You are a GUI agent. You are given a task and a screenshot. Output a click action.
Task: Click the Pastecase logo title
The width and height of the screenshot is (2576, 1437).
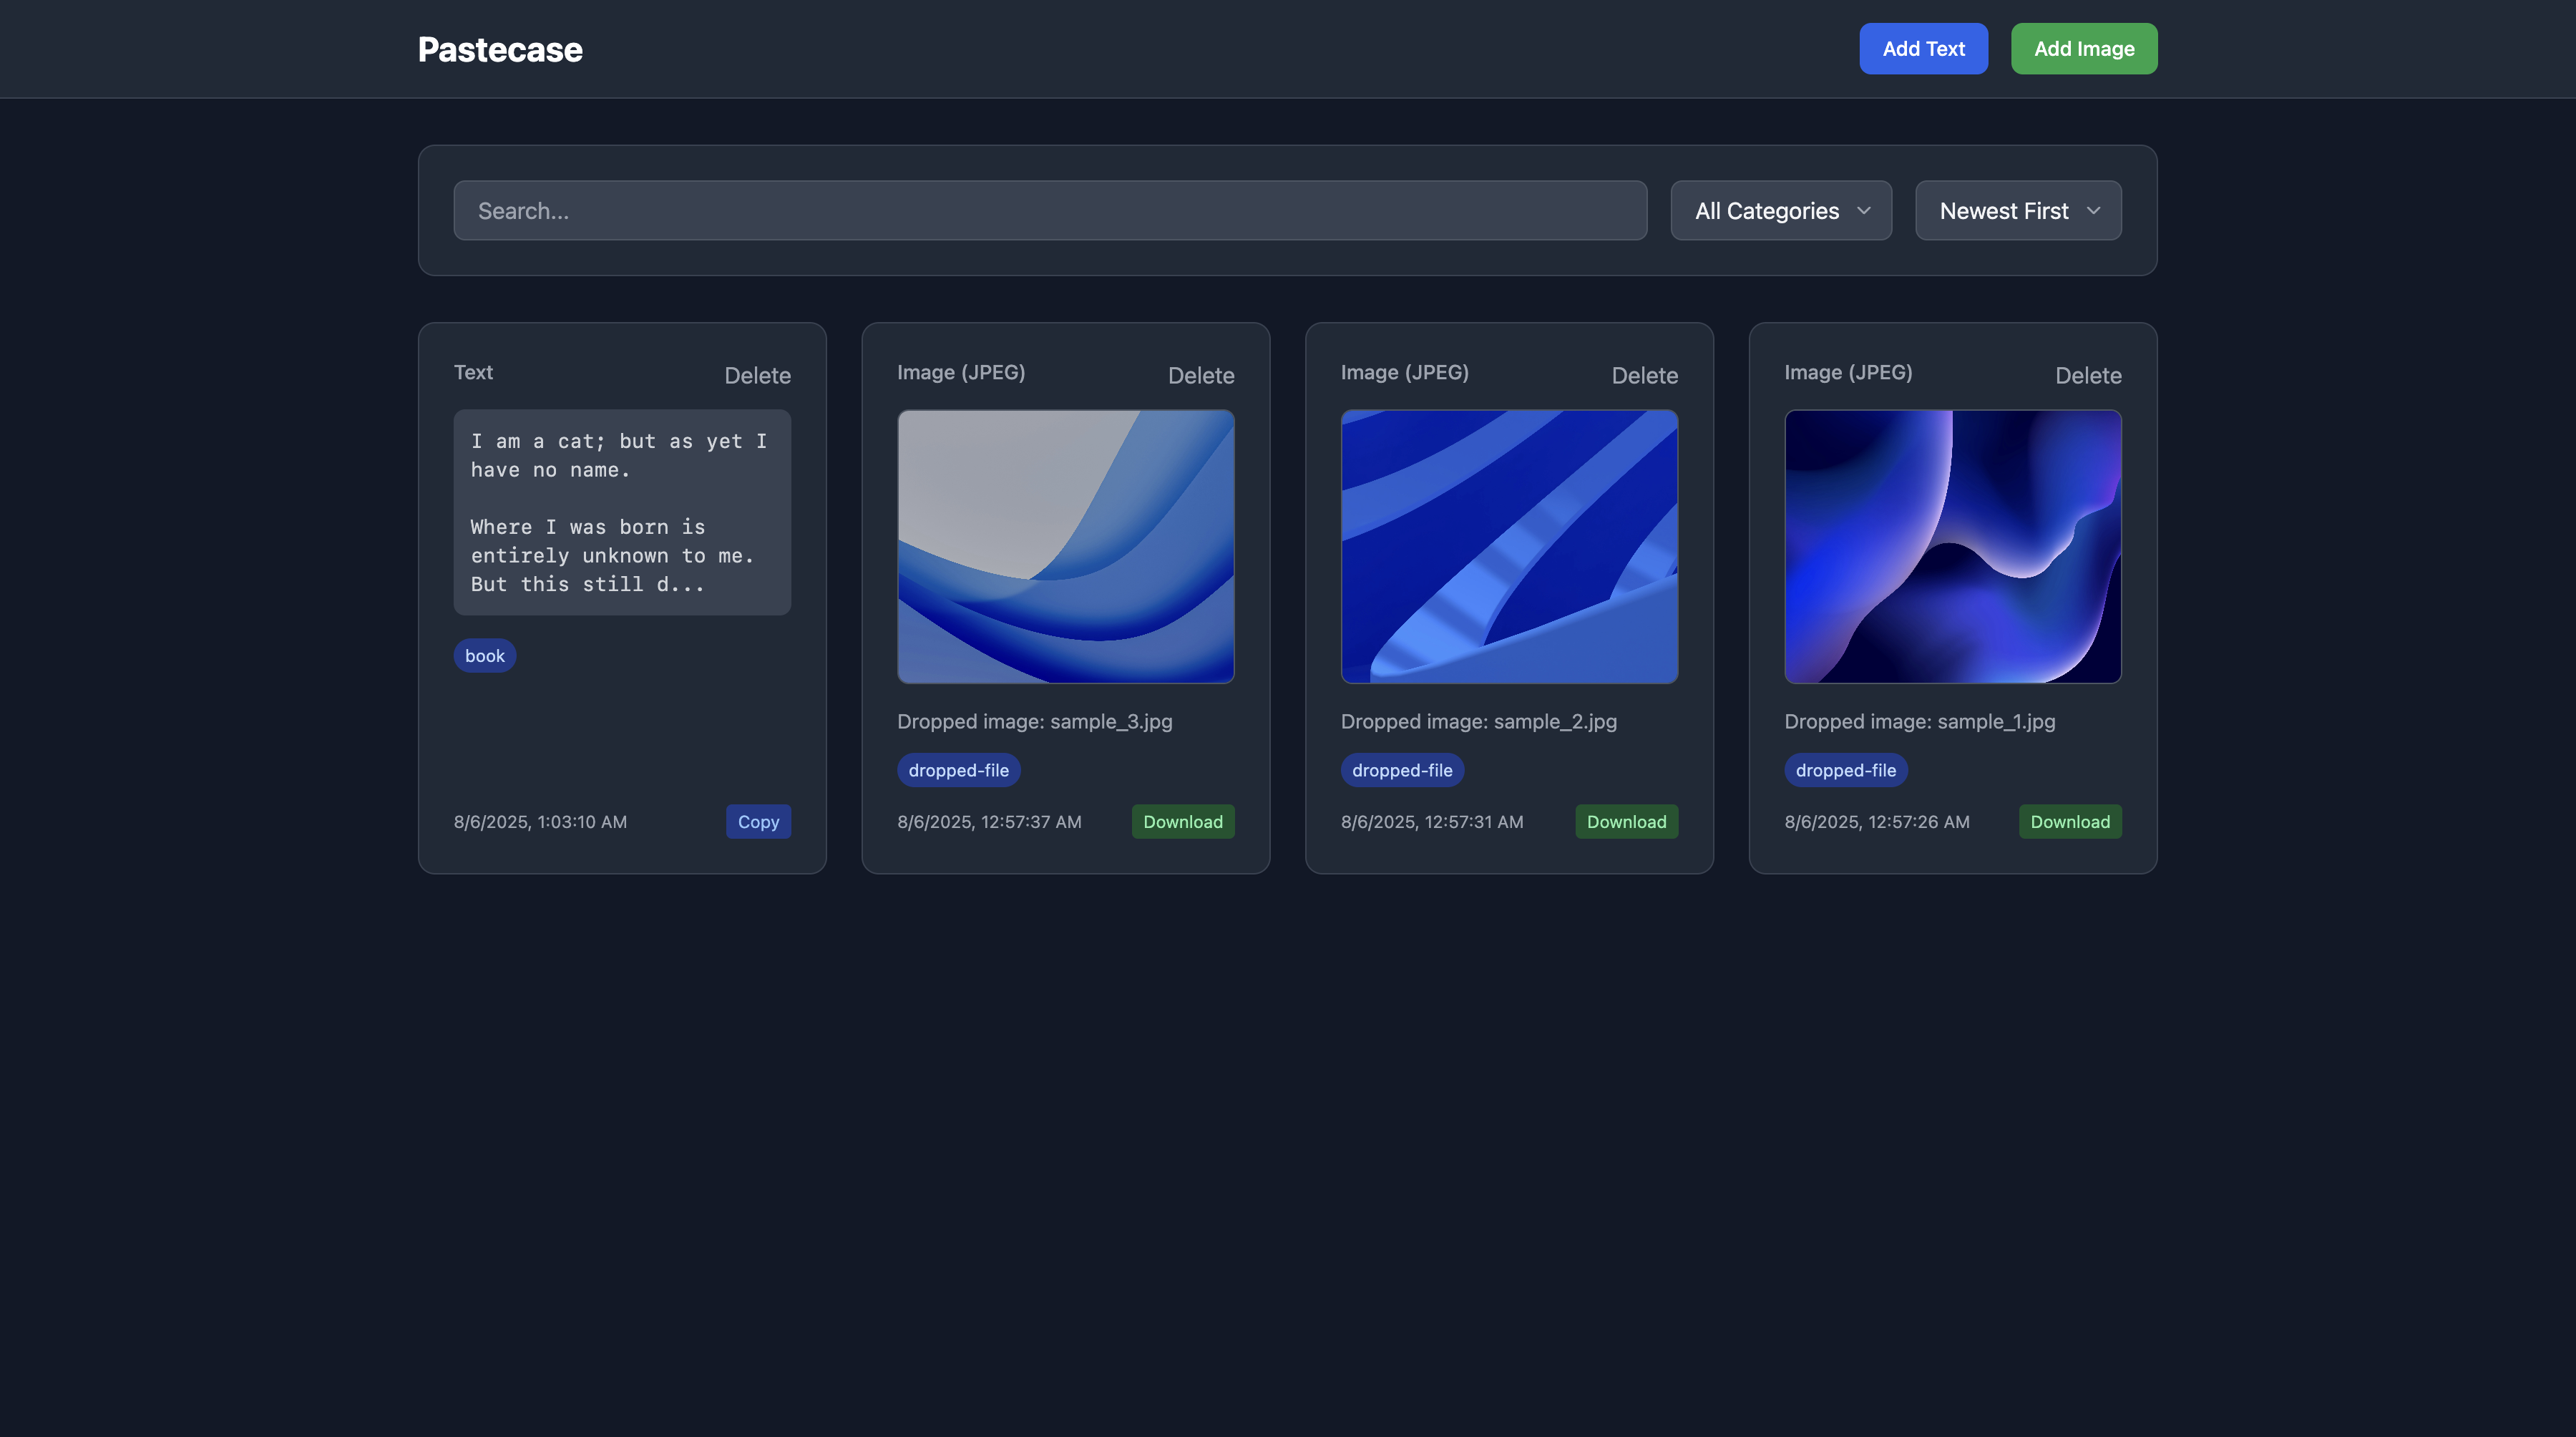pyautogui.click(x=499, y=49)
